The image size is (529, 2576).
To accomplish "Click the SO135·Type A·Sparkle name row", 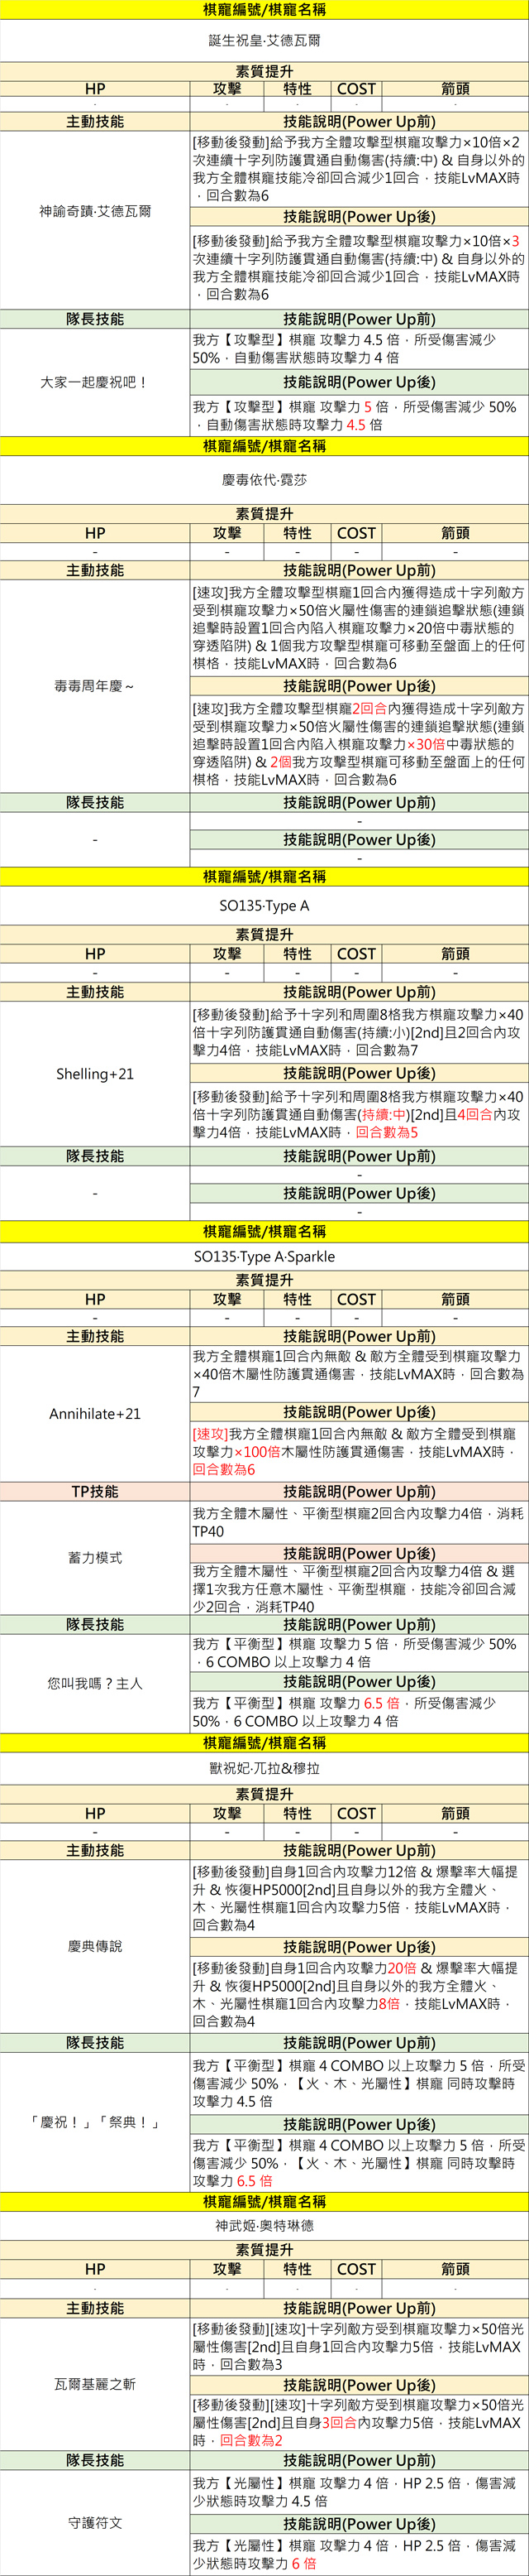I will point(264,1256).
